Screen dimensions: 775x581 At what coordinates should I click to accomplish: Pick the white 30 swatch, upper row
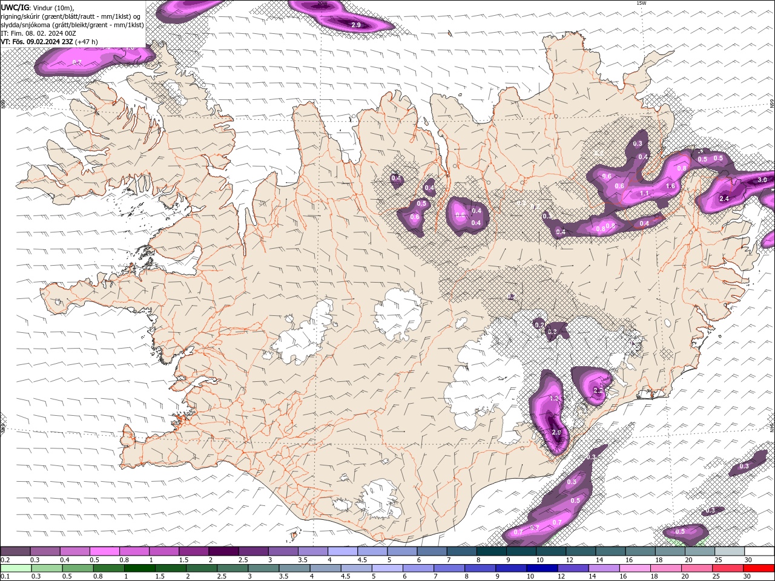tap(759, 551)
